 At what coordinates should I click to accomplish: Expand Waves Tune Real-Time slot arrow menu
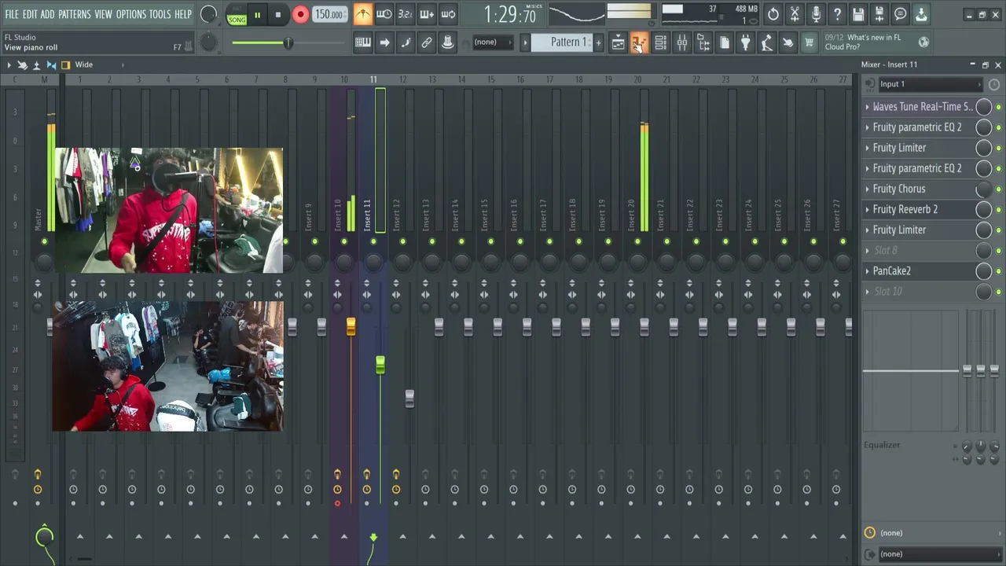point(868,107)
